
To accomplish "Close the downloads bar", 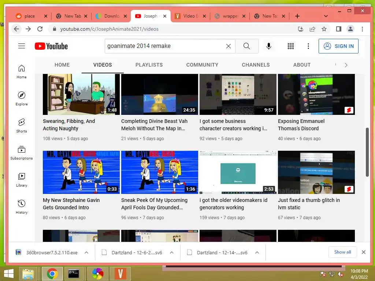I will 364,252.
